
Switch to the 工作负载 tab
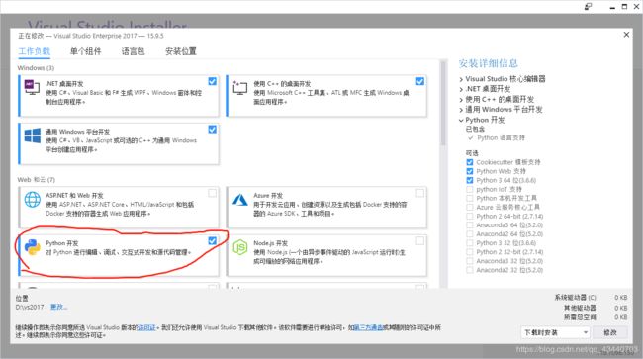tap(35, 51)
